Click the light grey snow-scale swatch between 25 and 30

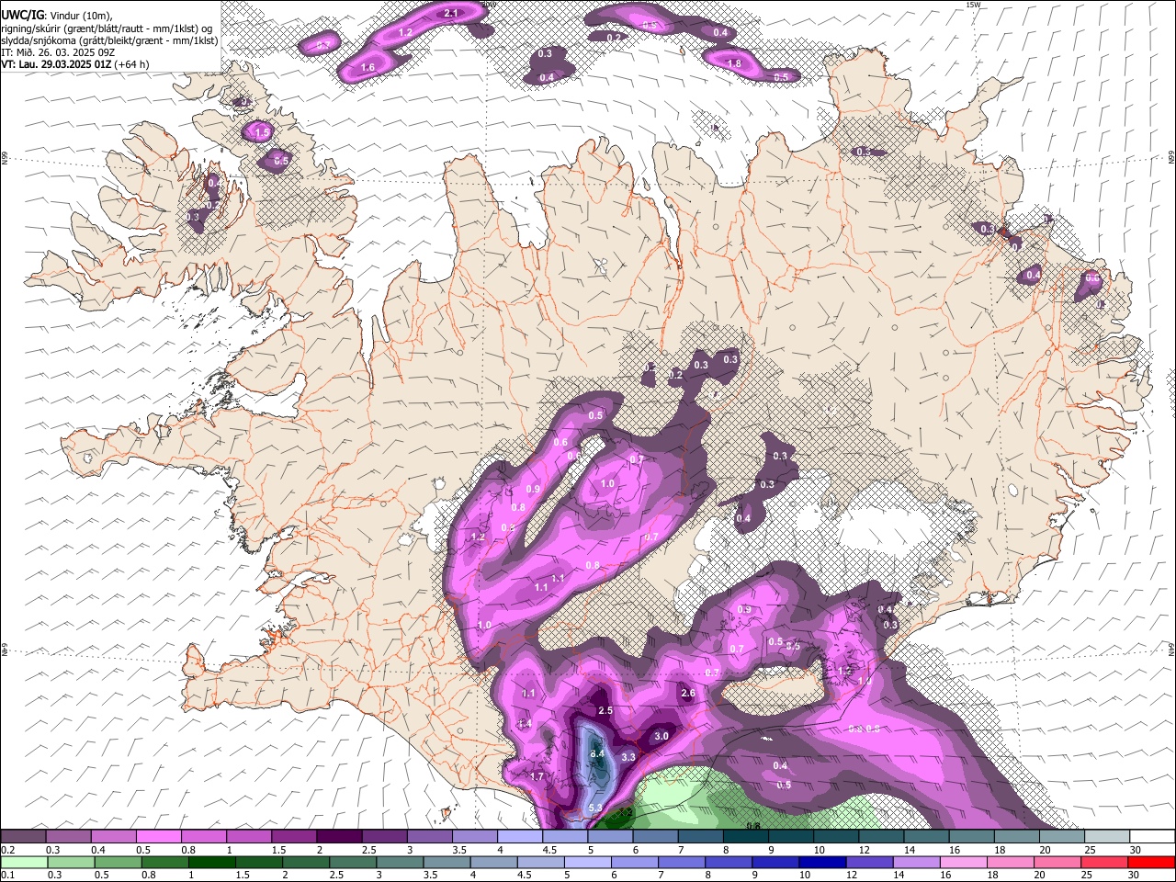click(x=1106, y=837)
